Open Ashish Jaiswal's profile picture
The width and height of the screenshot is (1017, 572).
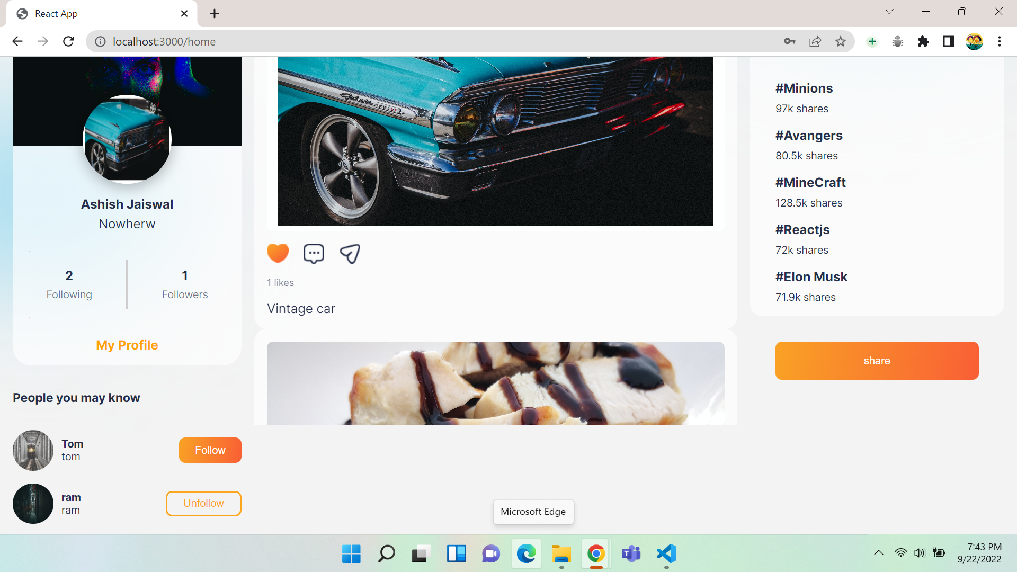pyautogui.click(x=127, y=139)
